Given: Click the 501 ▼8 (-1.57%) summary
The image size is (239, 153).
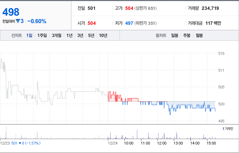Looking at the screenshot, I should [x=26, y=143].
